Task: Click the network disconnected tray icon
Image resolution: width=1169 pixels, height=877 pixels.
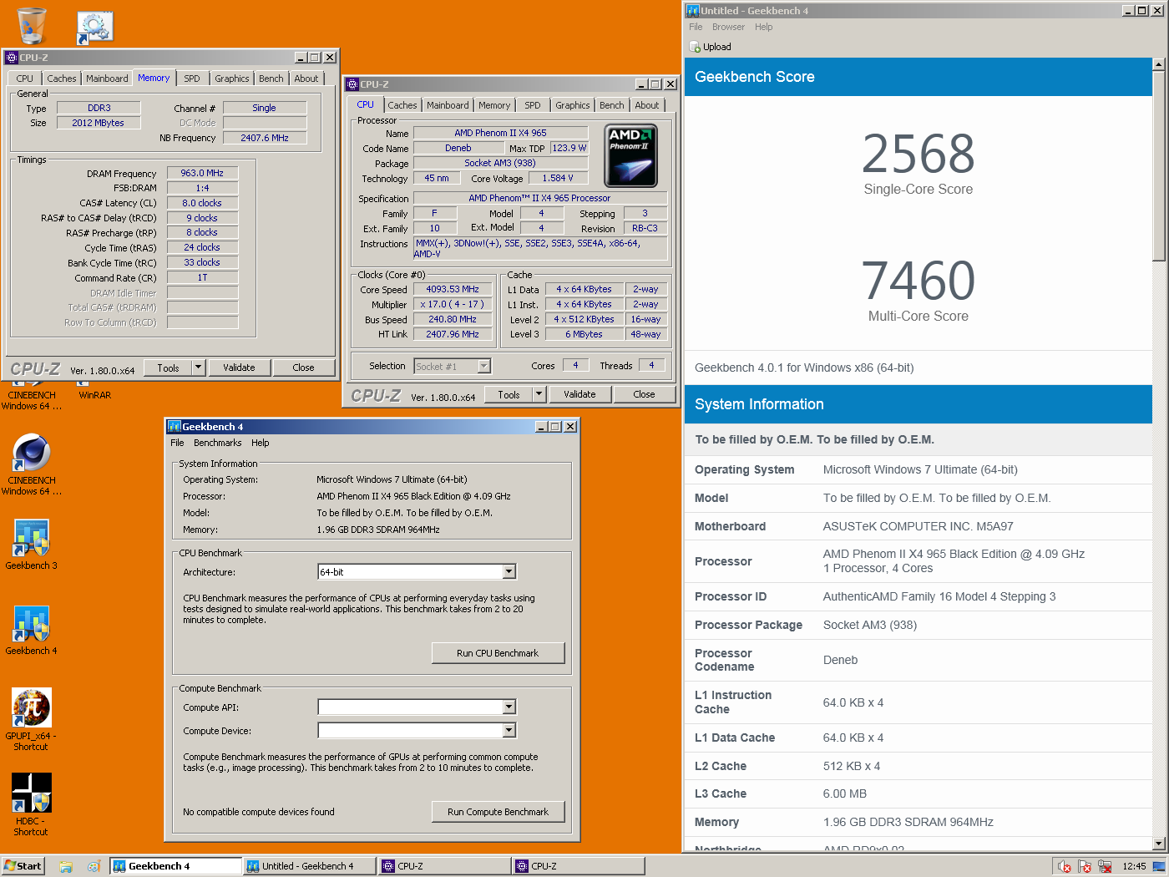Action: 1105,867
